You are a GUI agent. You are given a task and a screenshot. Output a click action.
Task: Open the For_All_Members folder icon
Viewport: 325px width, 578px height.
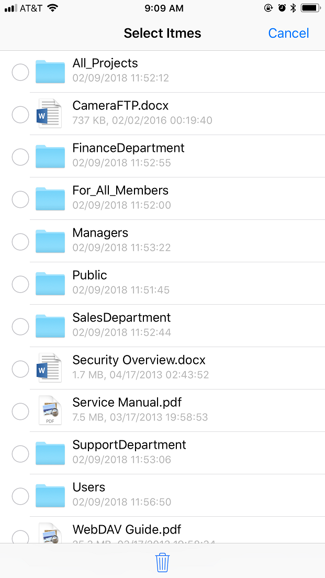click(50, 199)
